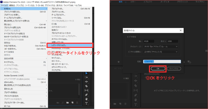Select the Type (T) tool

86,103
